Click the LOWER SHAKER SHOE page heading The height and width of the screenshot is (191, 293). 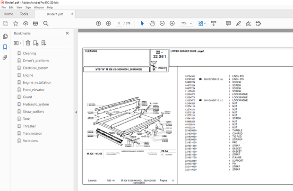[187, 51]
